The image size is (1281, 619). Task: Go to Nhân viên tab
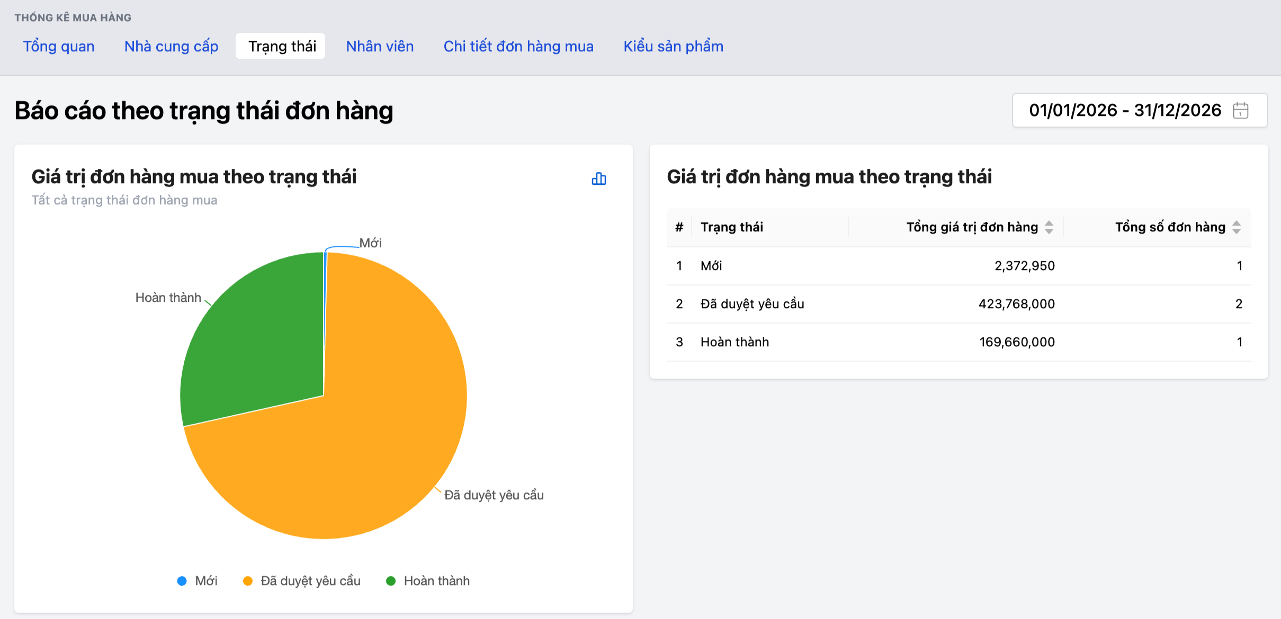[380, 47]
